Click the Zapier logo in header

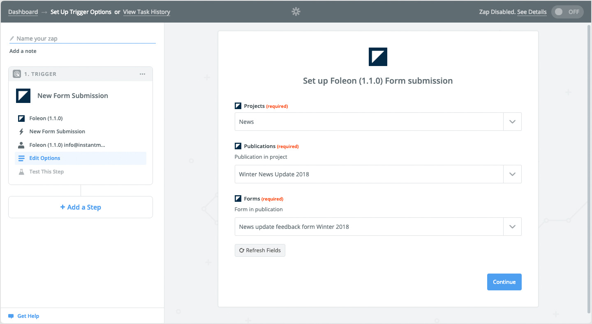point(296,12)
